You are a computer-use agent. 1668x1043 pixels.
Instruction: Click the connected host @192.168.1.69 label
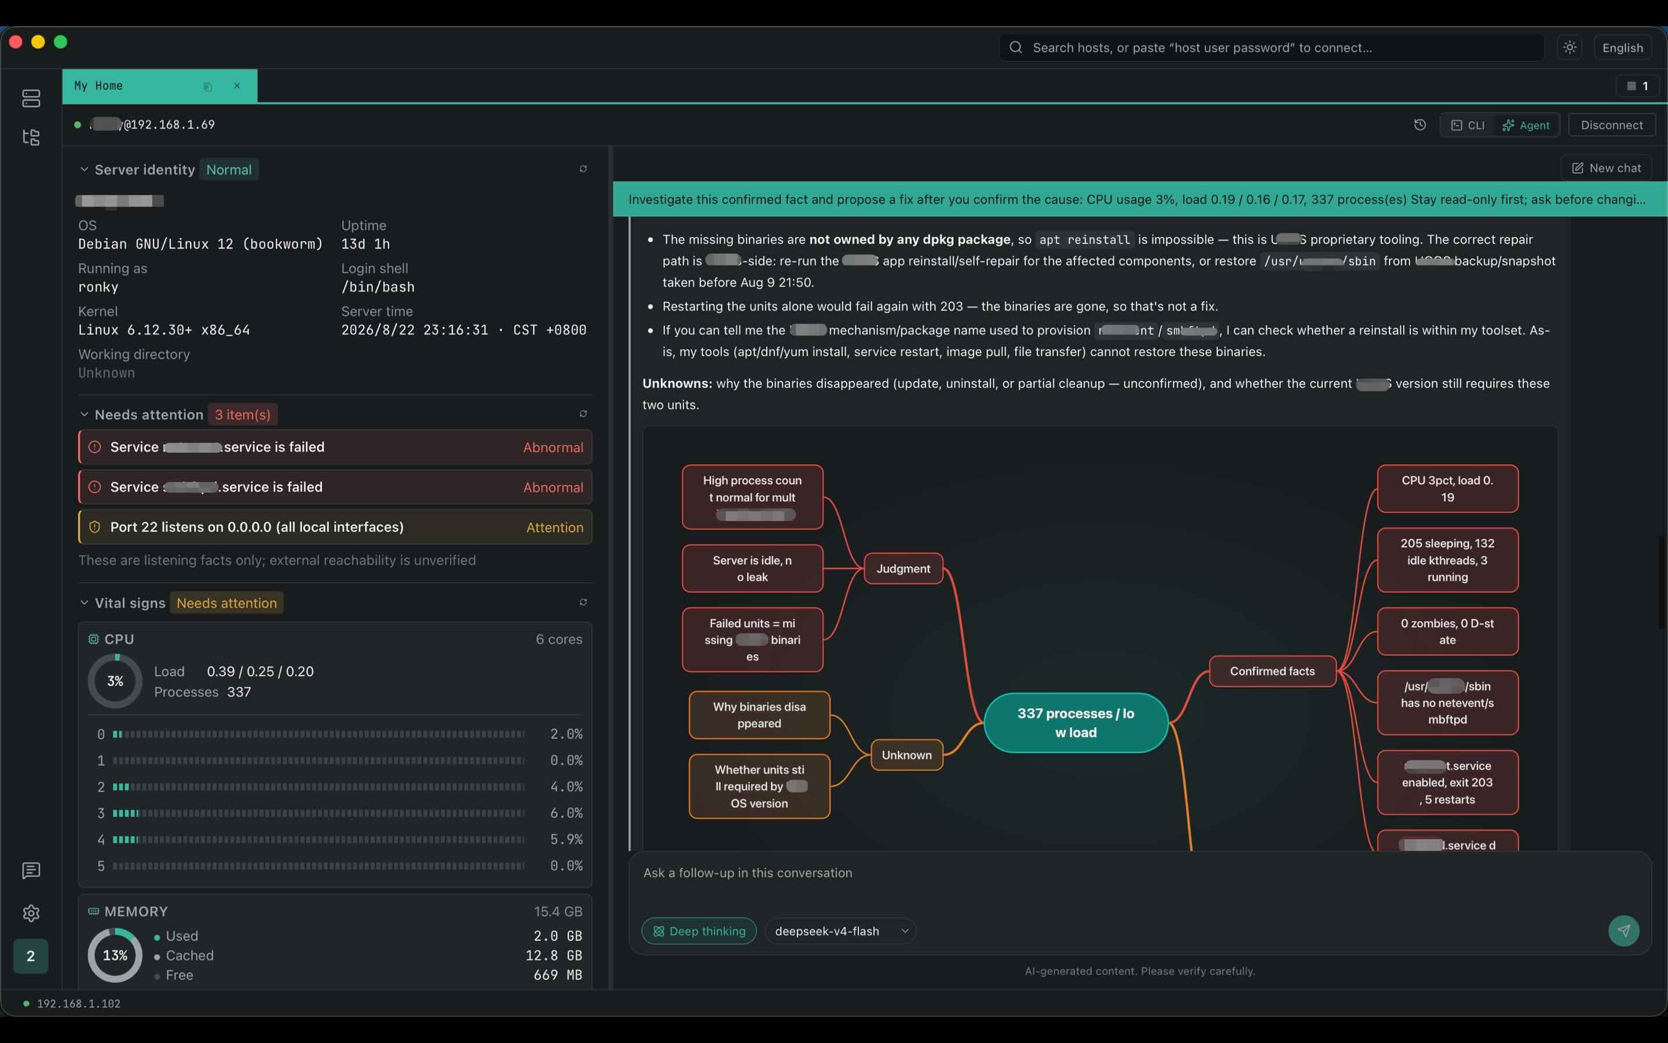coord(152,125)
